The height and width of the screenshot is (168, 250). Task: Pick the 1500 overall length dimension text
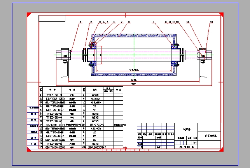click(x=134, y=84)
